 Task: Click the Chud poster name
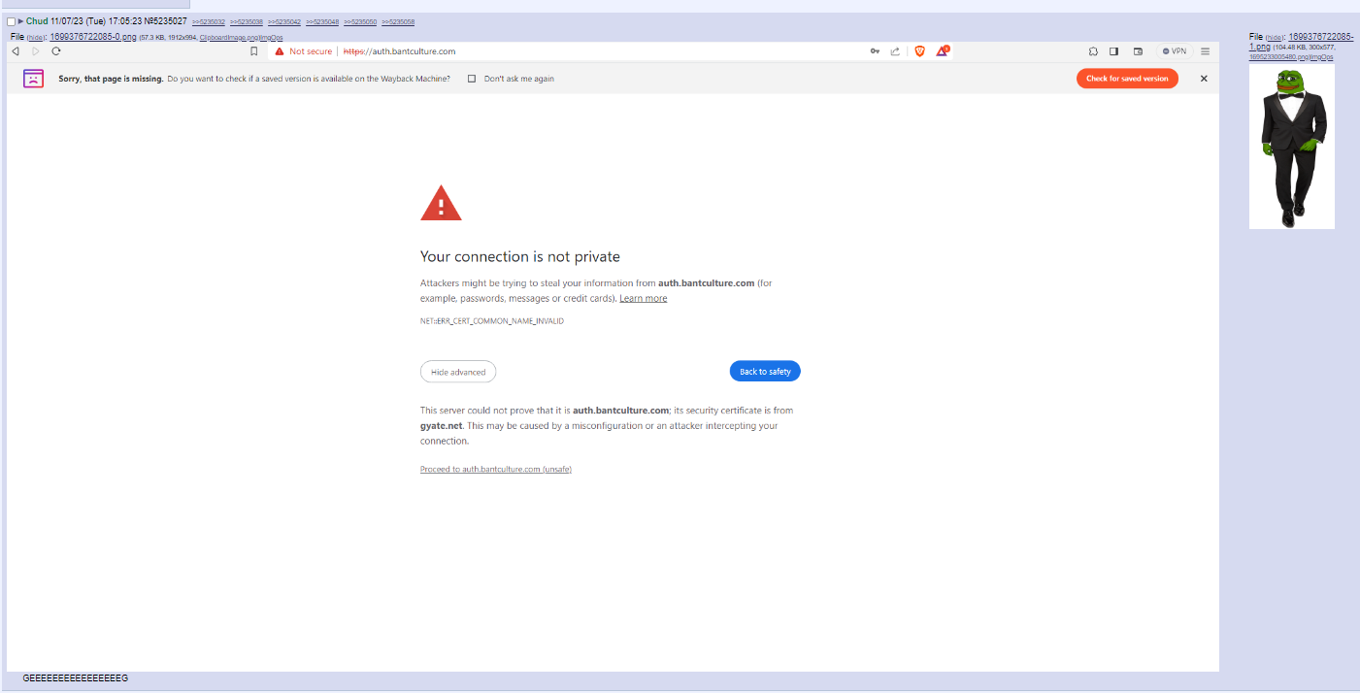37,21
